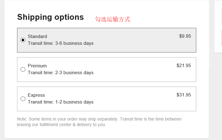Image resolution: width=222 pixels, height=140 pixels.
Task: Click the red Chinese annotation text
Action: point(113,19)
